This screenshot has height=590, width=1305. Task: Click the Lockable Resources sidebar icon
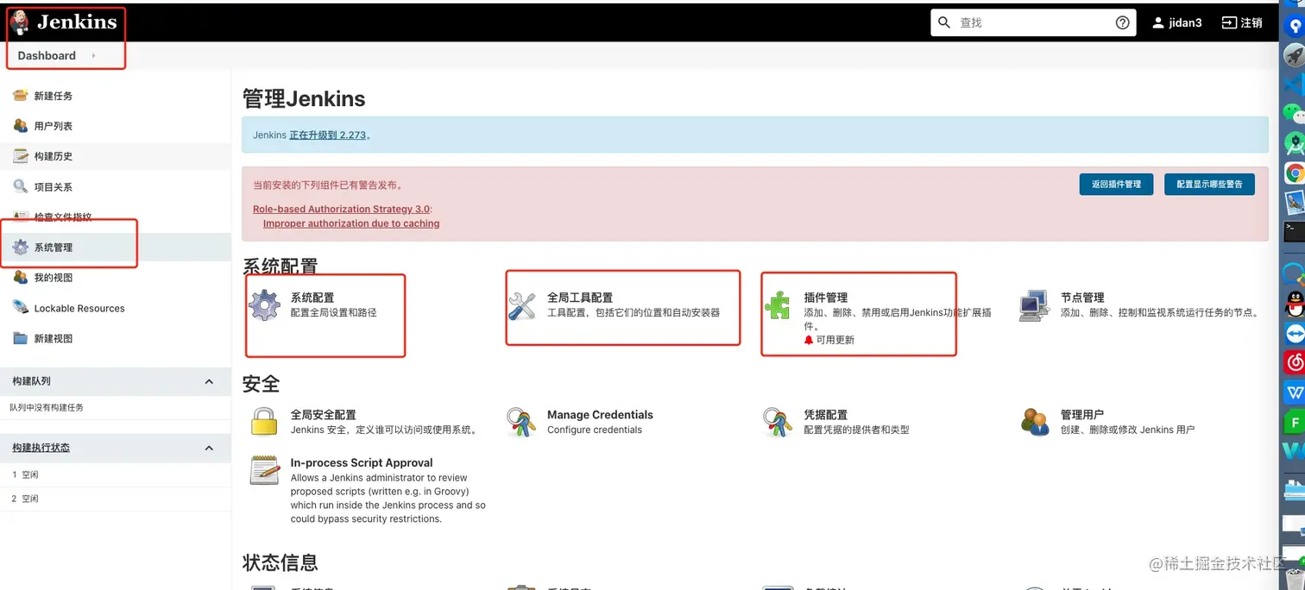[21, 308]
